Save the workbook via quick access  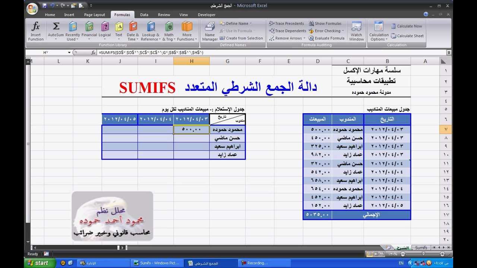tap(45, 6)
